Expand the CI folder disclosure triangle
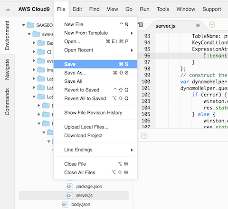This screenshot has width=228, height=209. click(x=34, y=52)
